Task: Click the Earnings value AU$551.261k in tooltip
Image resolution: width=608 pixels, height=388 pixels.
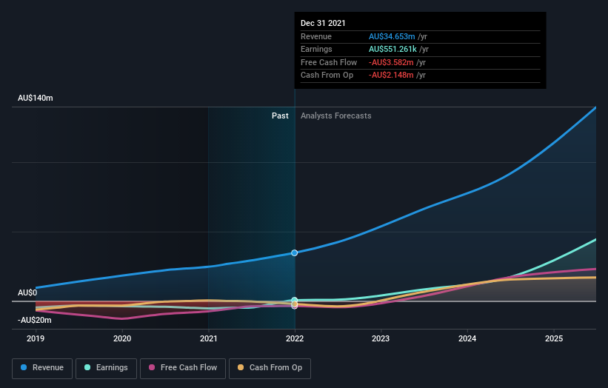Action: tap(392, 49)
